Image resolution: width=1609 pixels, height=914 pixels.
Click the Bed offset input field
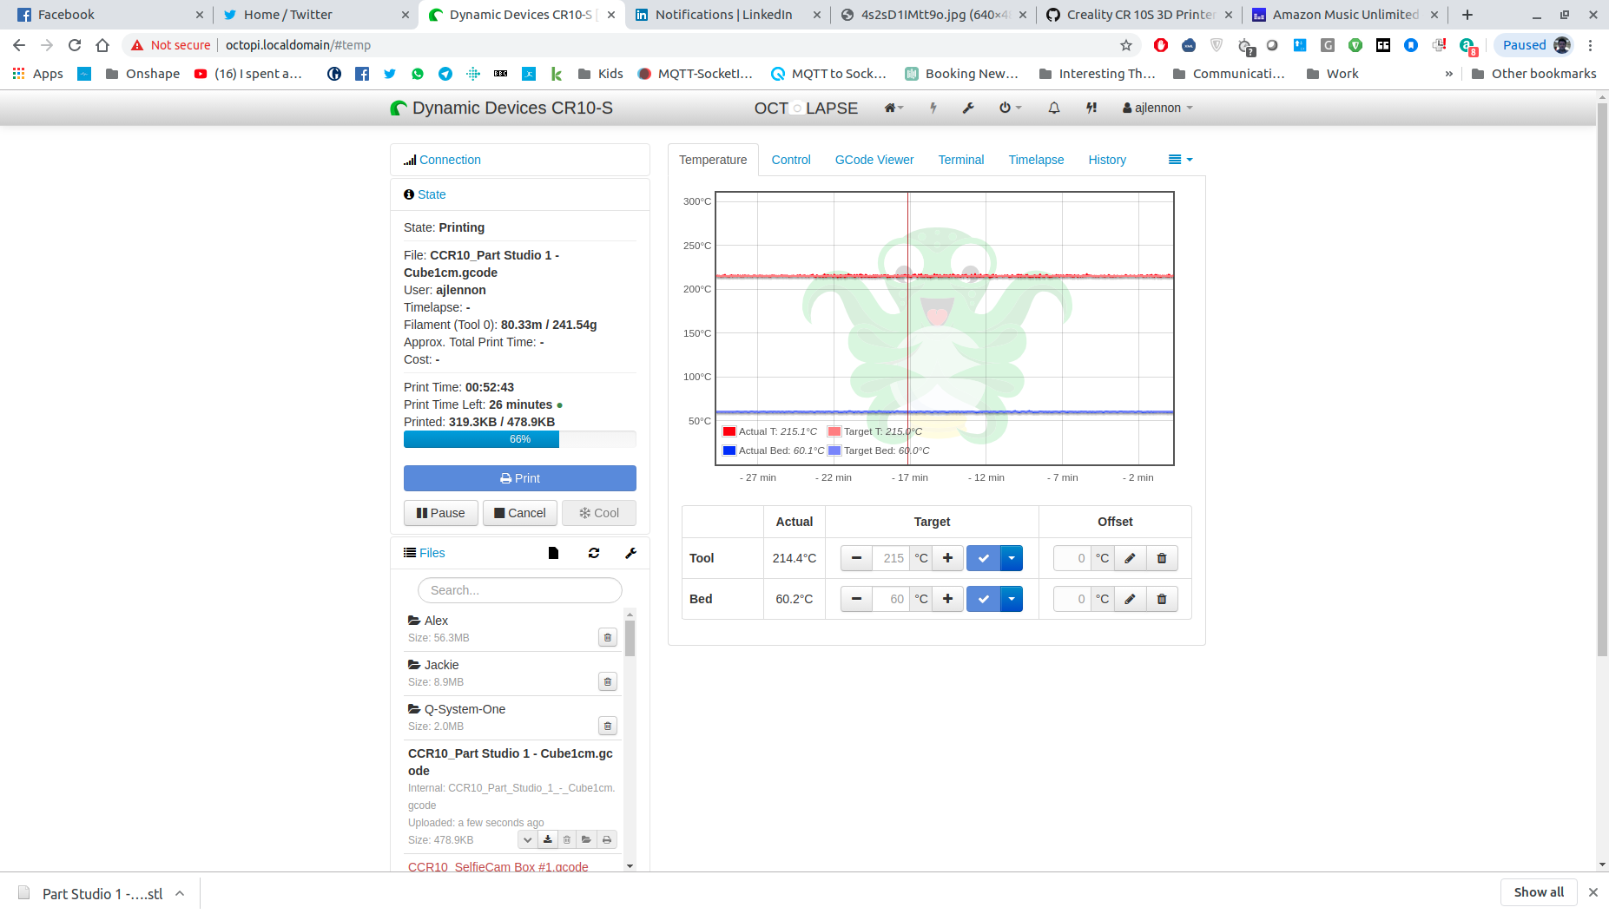[x=1072, y=599]
